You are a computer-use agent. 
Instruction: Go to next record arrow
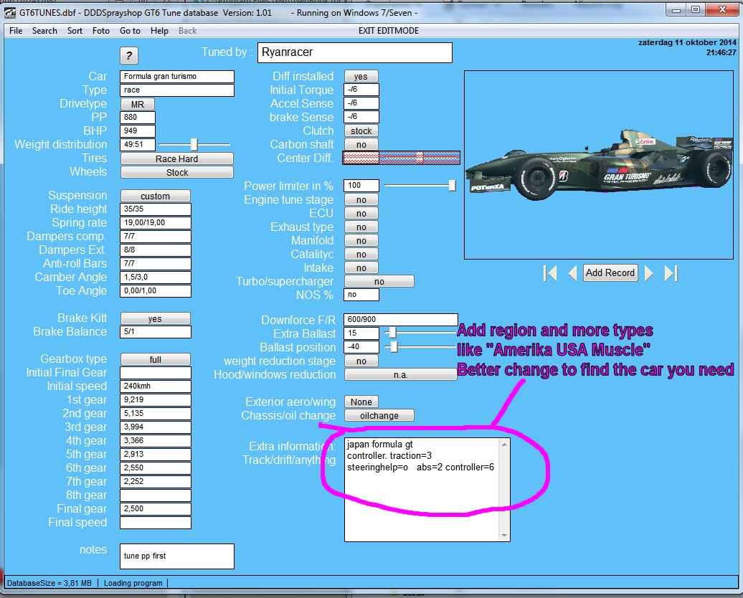pyautogui.click(x=649, y=273)
